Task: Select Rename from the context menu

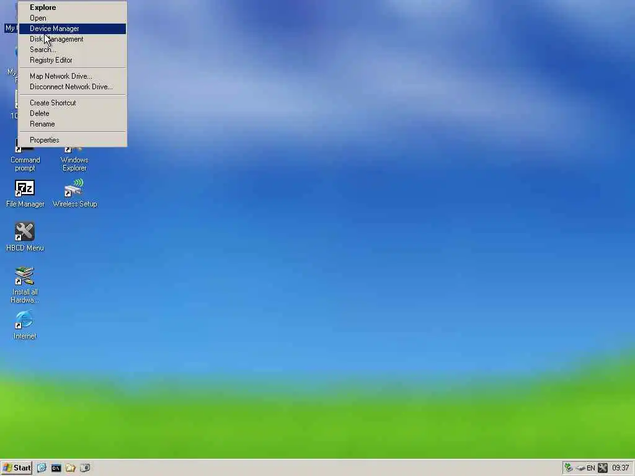Action: click(73, 124)
